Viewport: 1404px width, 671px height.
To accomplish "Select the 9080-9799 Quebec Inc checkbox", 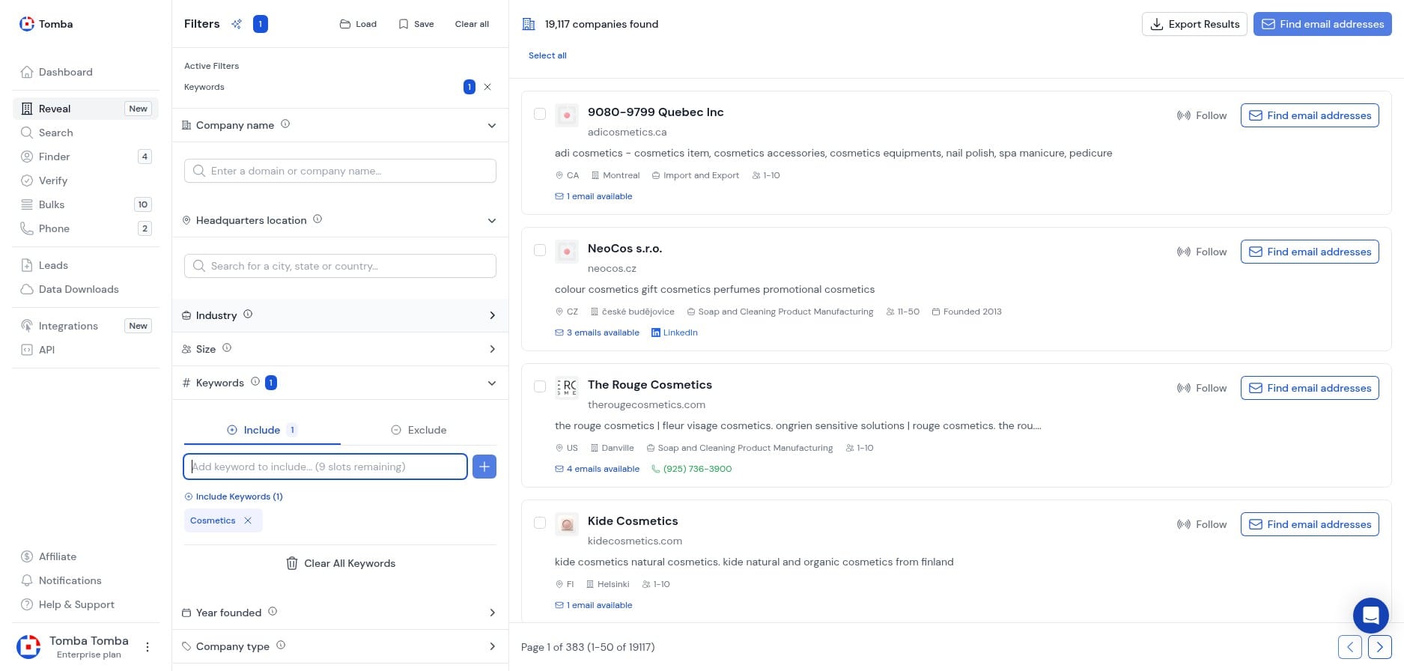I will [540, 114].
